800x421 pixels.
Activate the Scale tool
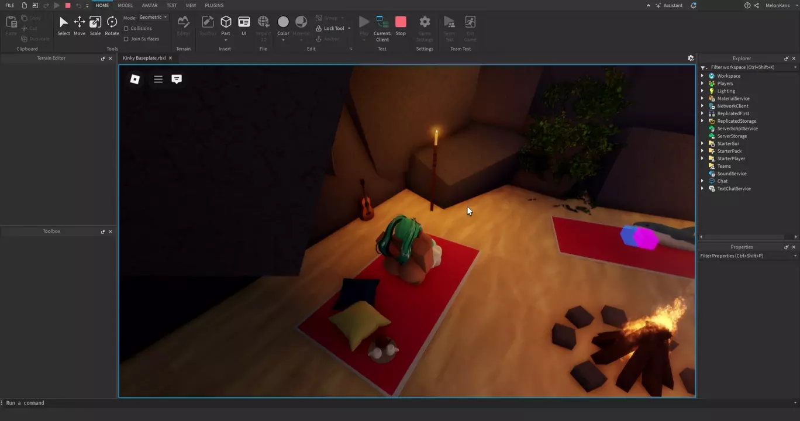click(x=95, y=26)
